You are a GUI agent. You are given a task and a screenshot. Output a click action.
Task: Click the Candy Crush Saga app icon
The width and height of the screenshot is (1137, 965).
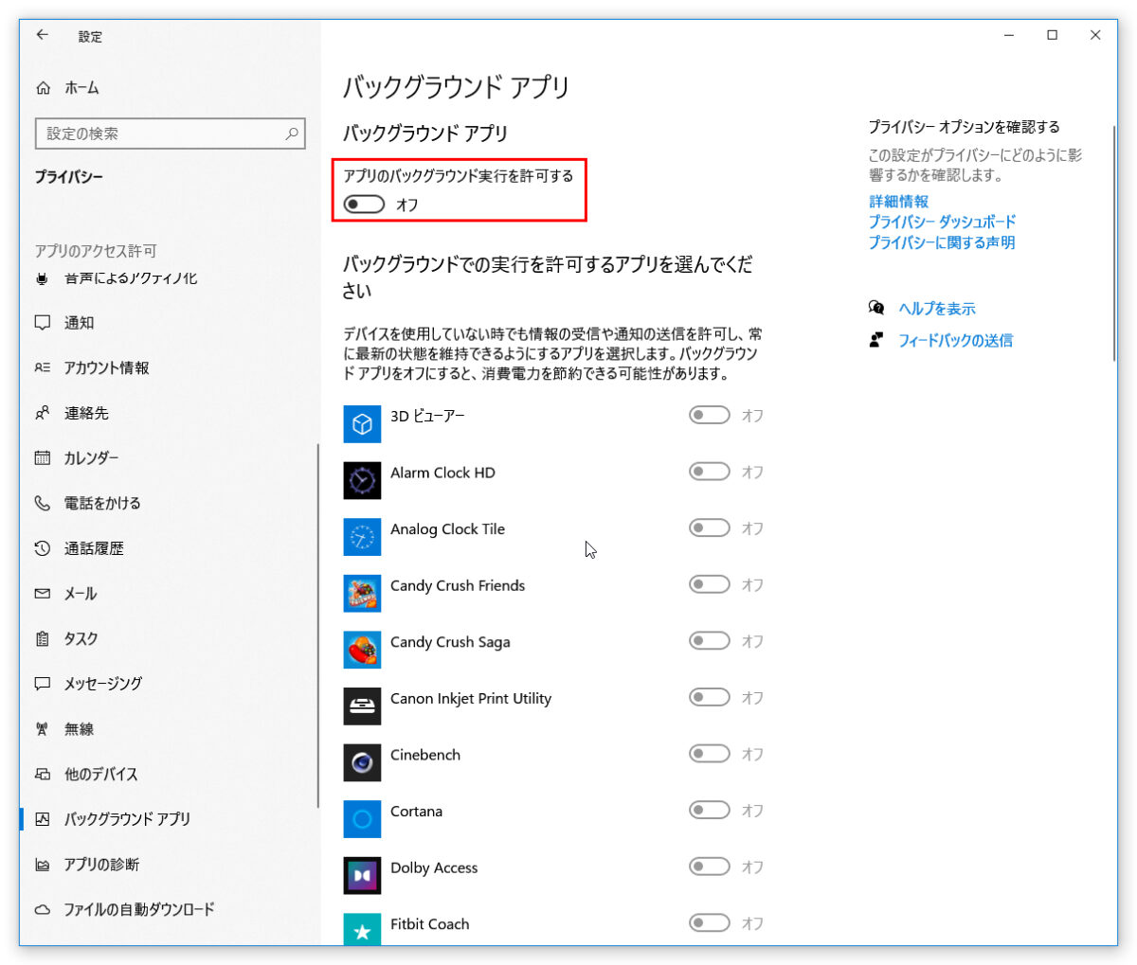(x=362, y=650)
